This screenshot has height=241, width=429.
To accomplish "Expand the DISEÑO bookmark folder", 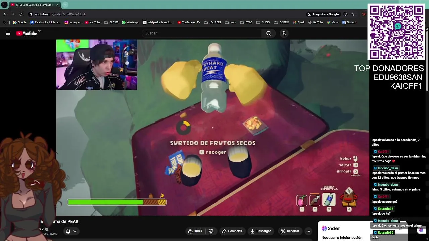I will 282,22.
